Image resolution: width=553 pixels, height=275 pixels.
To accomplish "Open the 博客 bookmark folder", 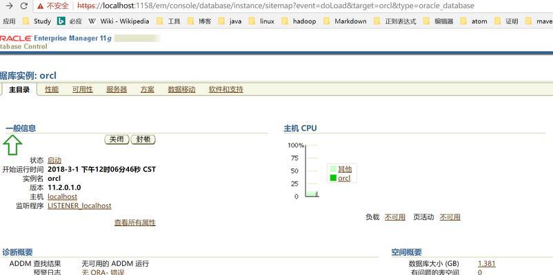I will 199,21.
